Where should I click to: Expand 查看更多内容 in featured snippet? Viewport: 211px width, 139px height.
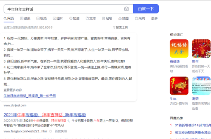click(14, 90)
